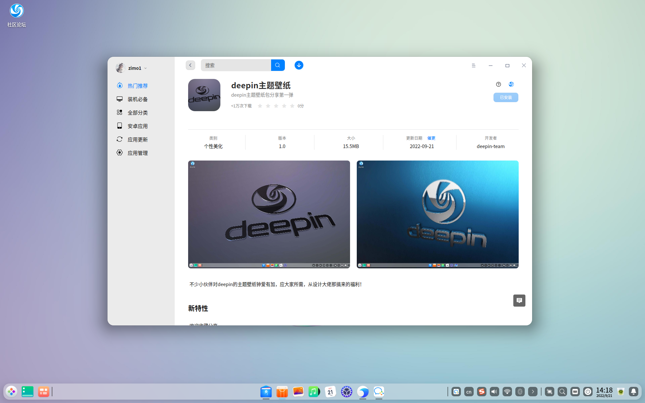Click the blue search magnifier button
The image size is (645, 403).
click(278, 65)
